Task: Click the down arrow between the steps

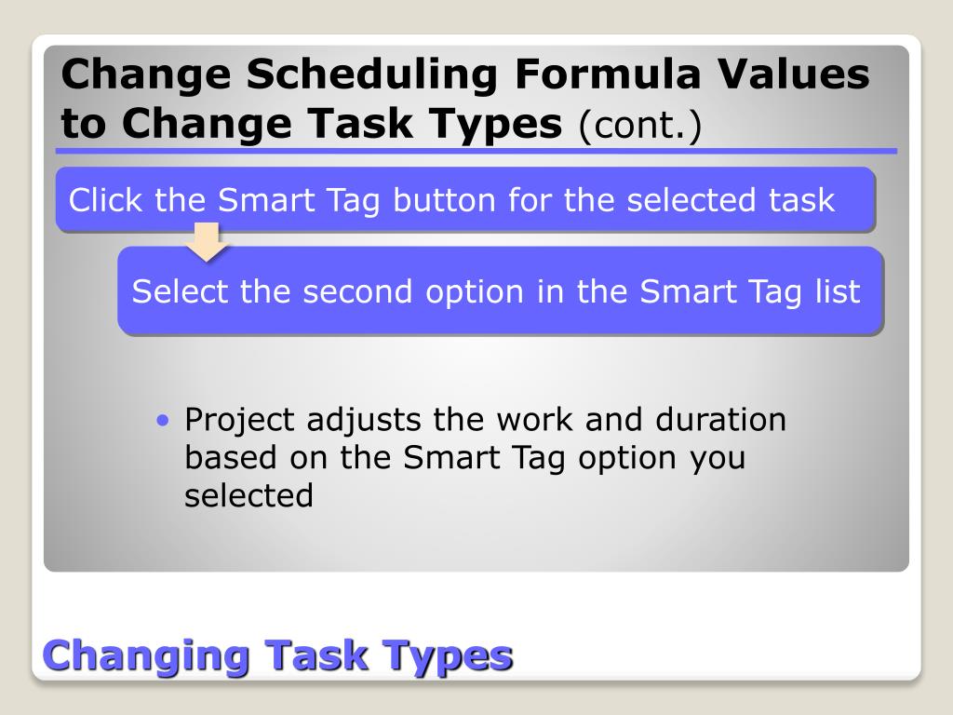Action: (x=206, y=242)
